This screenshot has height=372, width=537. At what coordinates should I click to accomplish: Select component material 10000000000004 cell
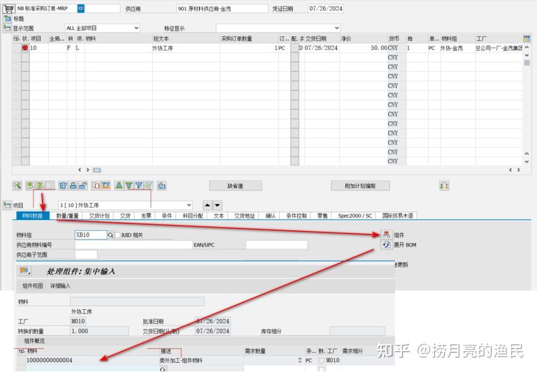coord(92,360)
